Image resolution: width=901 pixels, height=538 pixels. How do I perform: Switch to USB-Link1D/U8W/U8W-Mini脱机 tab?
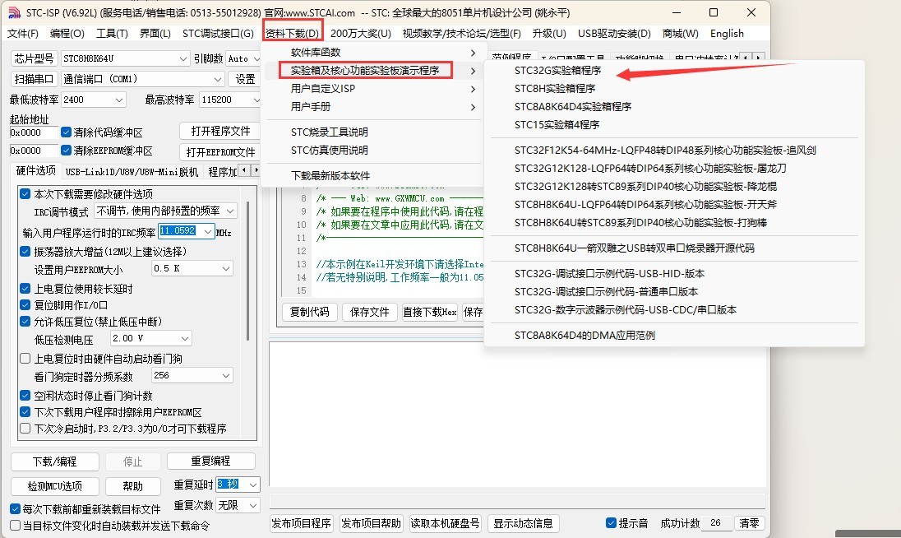132,172
